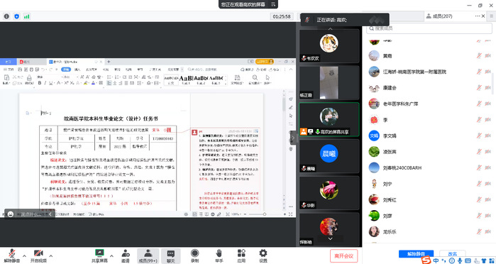
Task: Open the 聊天 chat panel
Action: (x=171, y=255)
